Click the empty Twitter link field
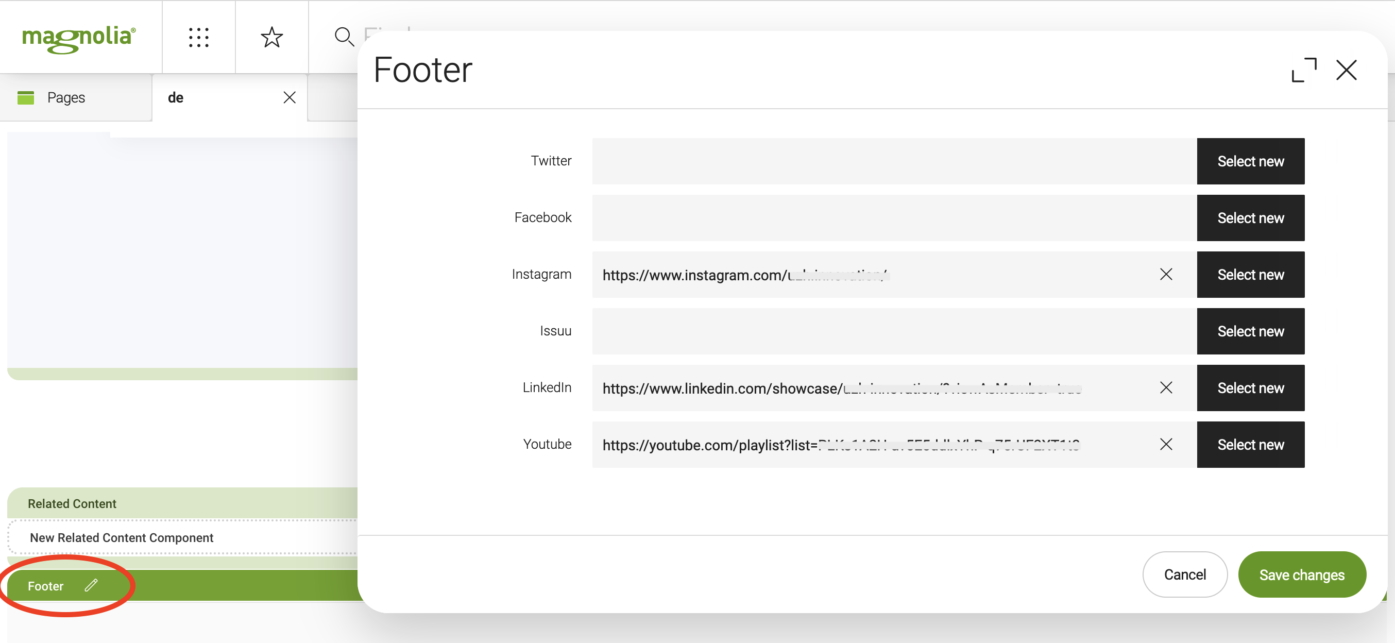 click(894, 161)
